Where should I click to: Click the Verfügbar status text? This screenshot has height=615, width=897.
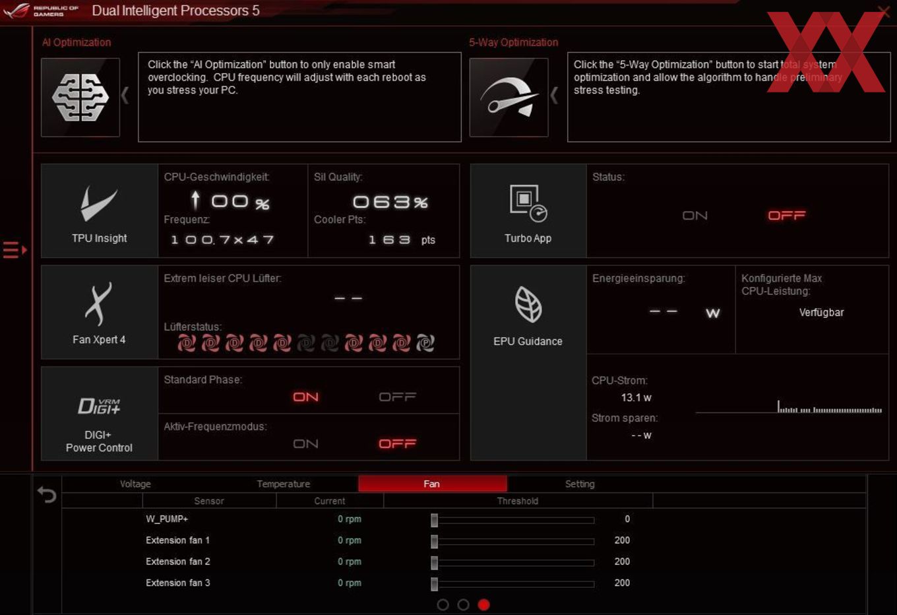(x=821, y=312)
